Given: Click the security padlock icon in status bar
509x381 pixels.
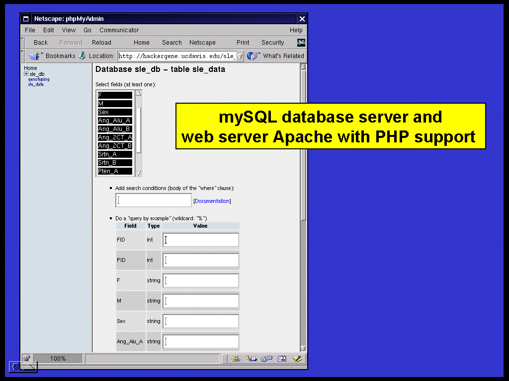Looking at the screenshot, I should [x=27, y=359].
